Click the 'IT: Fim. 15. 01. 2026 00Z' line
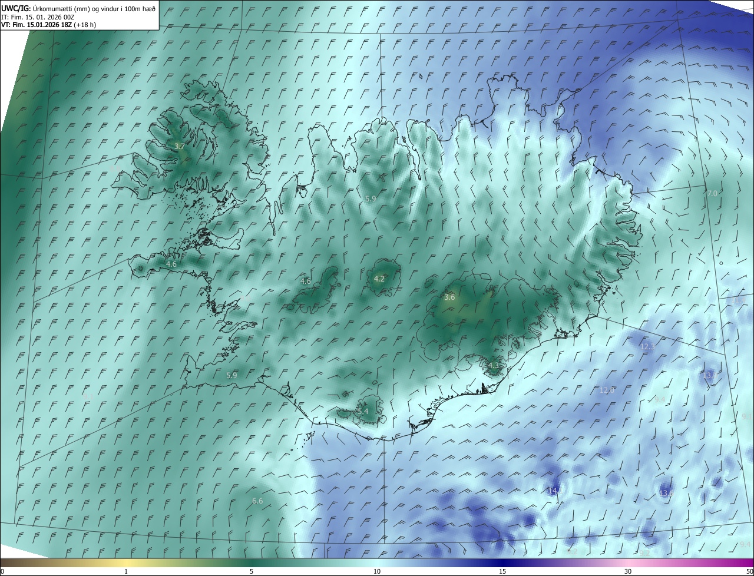 point(37,17)
